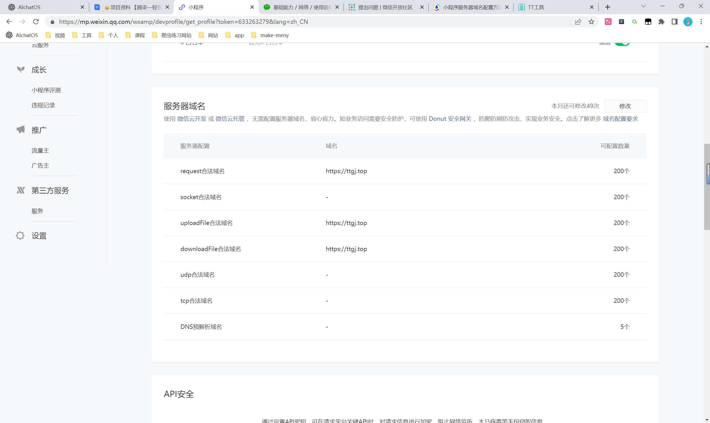Open the browser side panel icon

674,22
